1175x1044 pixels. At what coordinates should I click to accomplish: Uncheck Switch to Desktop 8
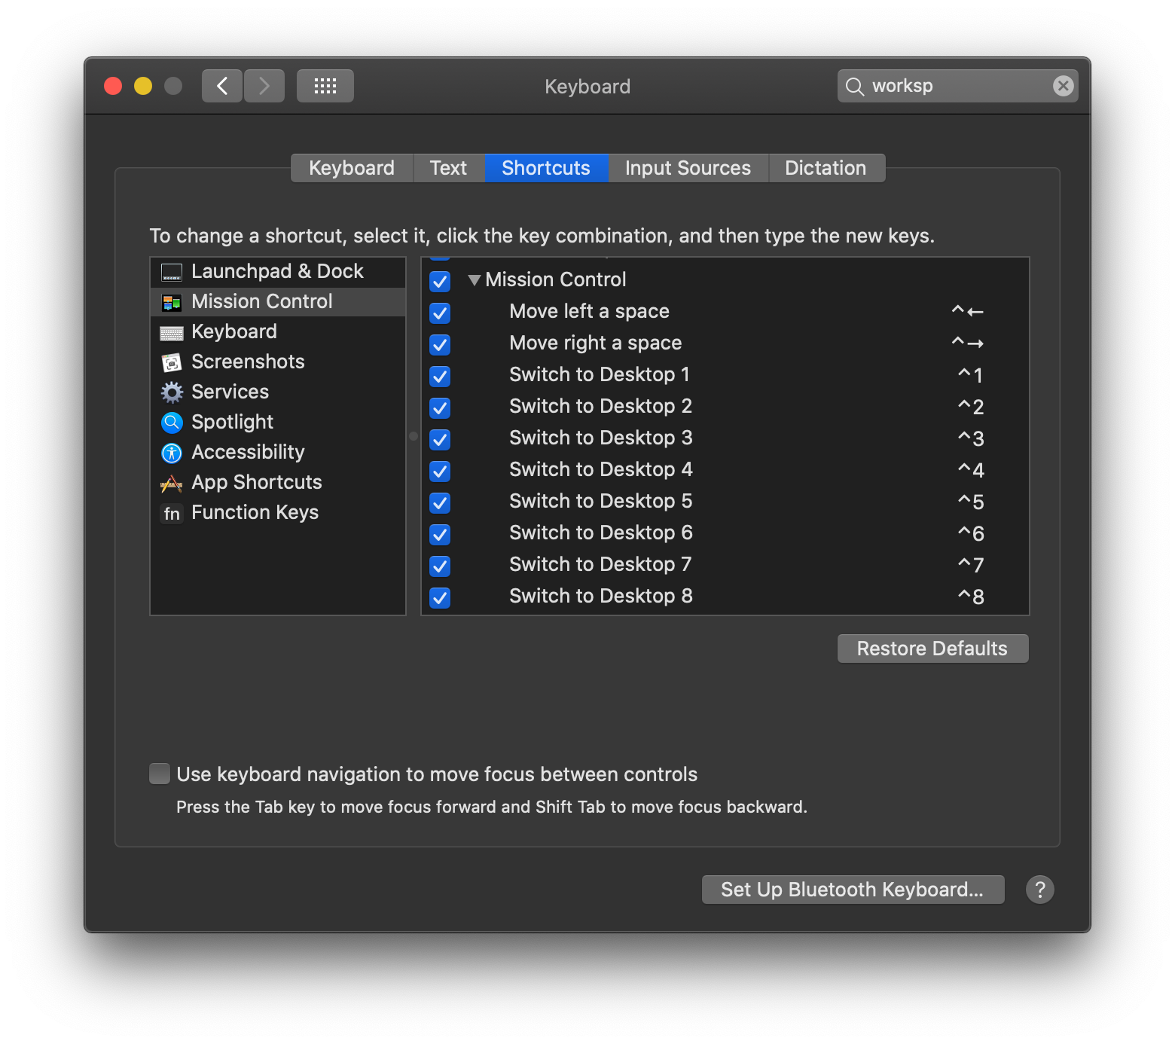[x=440, y=597]
